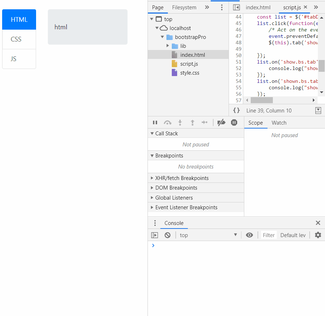This screenshot has width=325, height=316.
Task: Open style.css in the file tree
Action: (189, 73)
